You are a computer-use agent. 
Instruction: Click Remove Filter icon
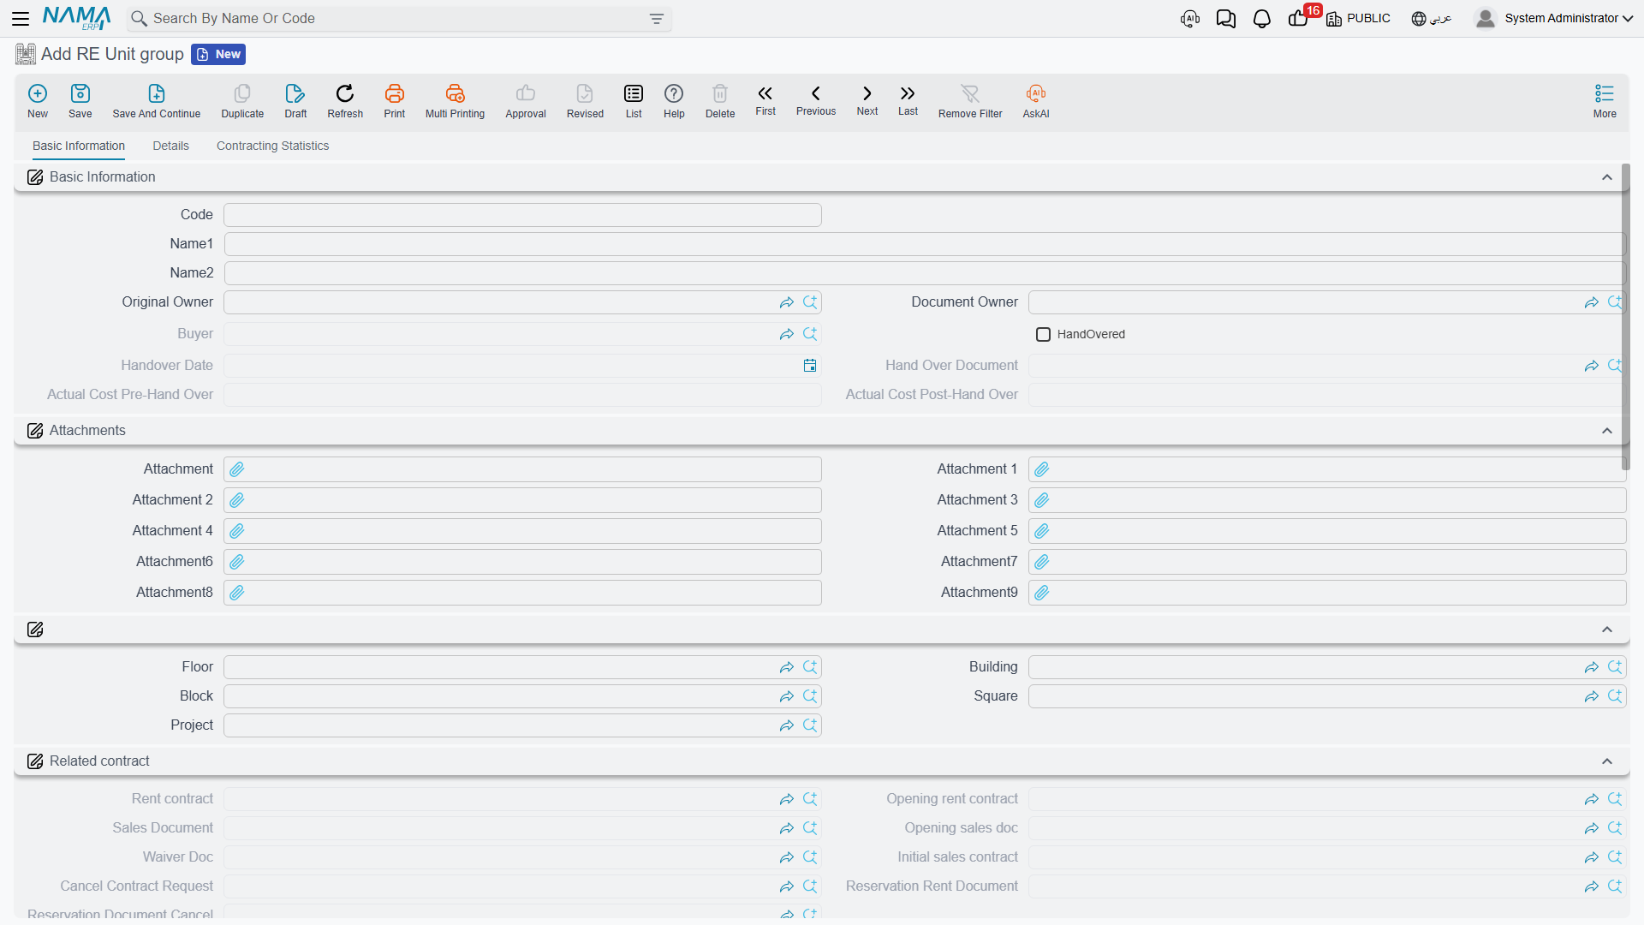tap(970, 100)
